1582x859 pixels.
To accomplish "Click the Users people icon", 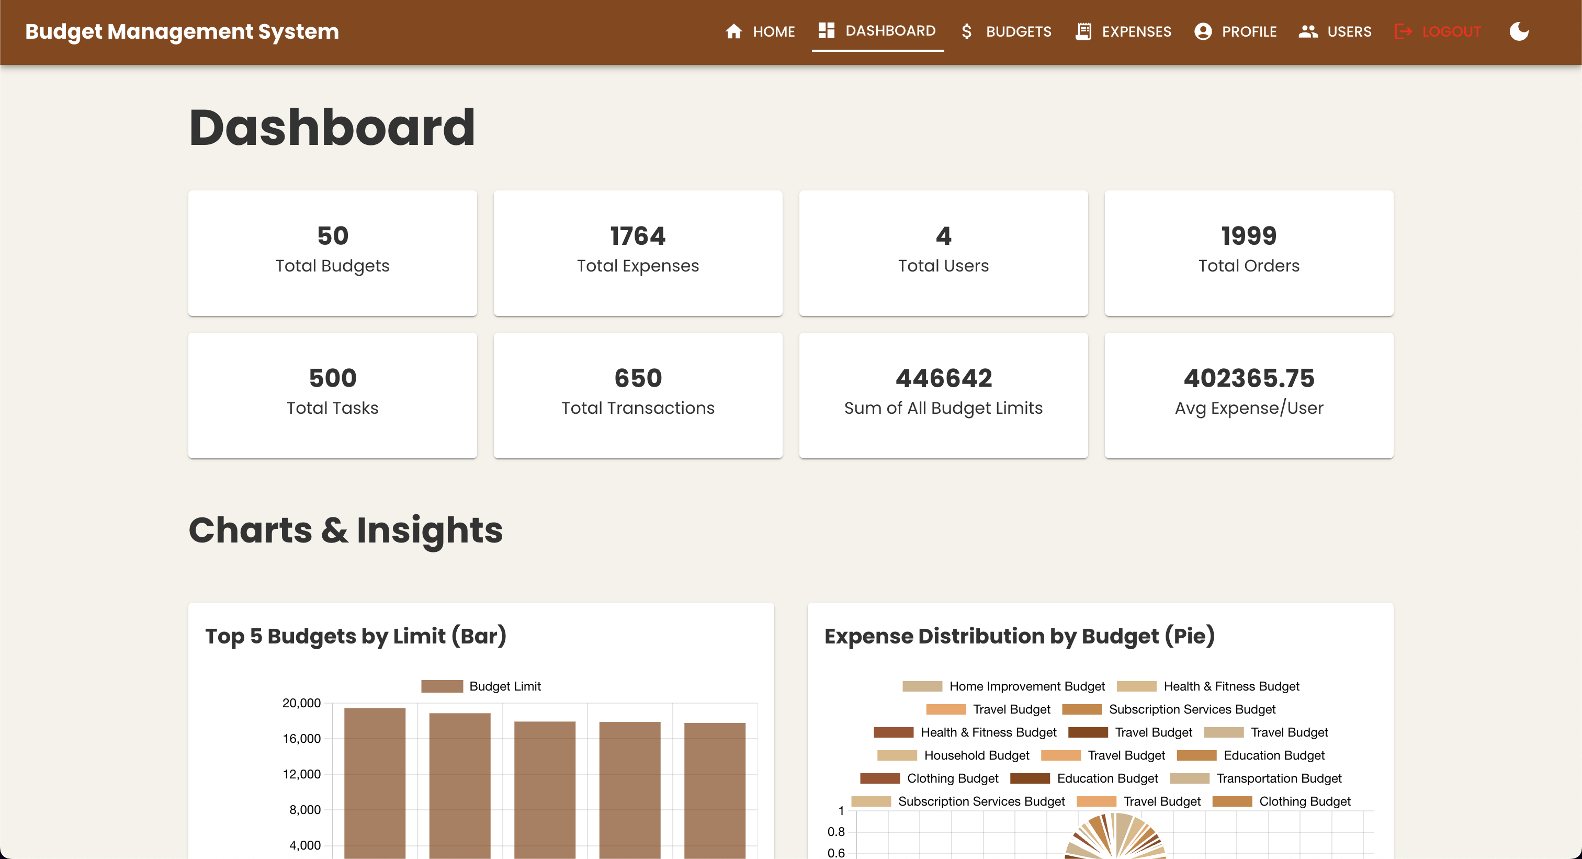I will click(x=1308, y=31).
